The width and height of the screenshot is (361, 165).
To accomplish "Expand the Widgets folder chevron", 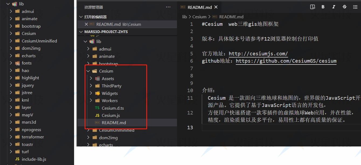I will coord(91,93).
